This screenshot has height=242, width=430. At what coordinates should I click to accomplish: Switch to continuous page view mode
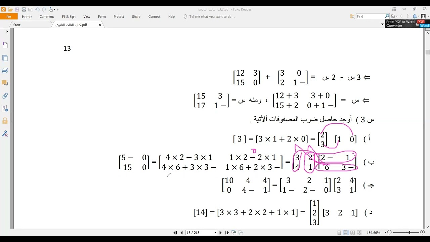346,233
